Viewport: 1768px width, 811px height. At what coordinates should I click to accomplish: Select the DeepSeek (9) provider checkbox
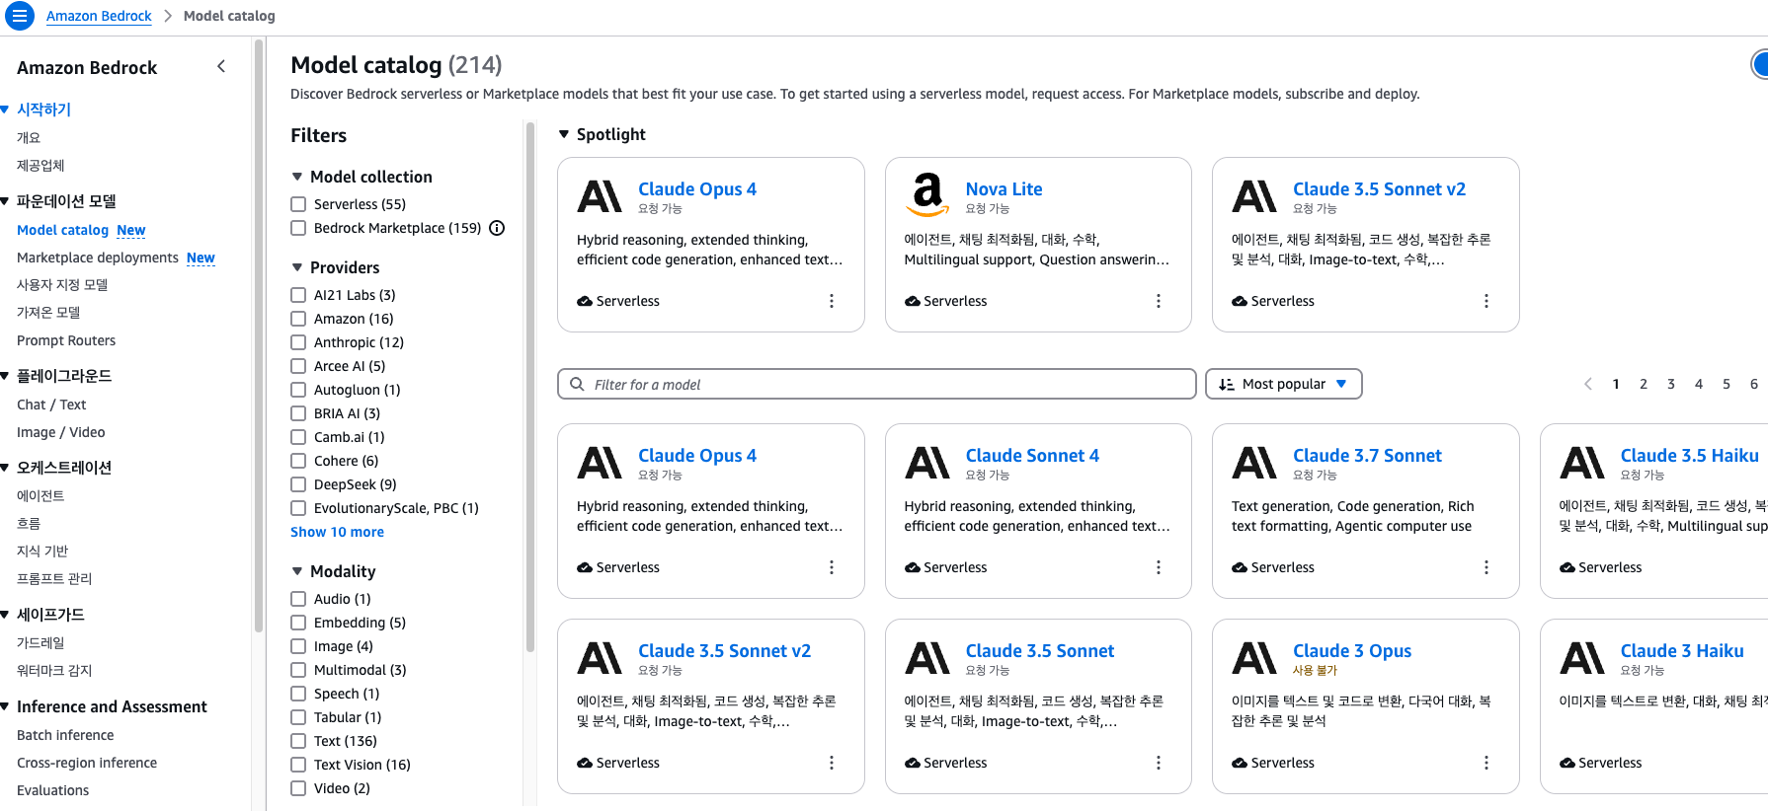(298, 484)
